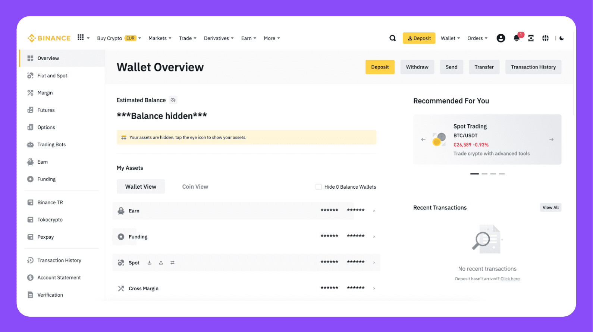Open the Cross Margin row chevron
The image size is (593, 332).
(x=374, y=288)
